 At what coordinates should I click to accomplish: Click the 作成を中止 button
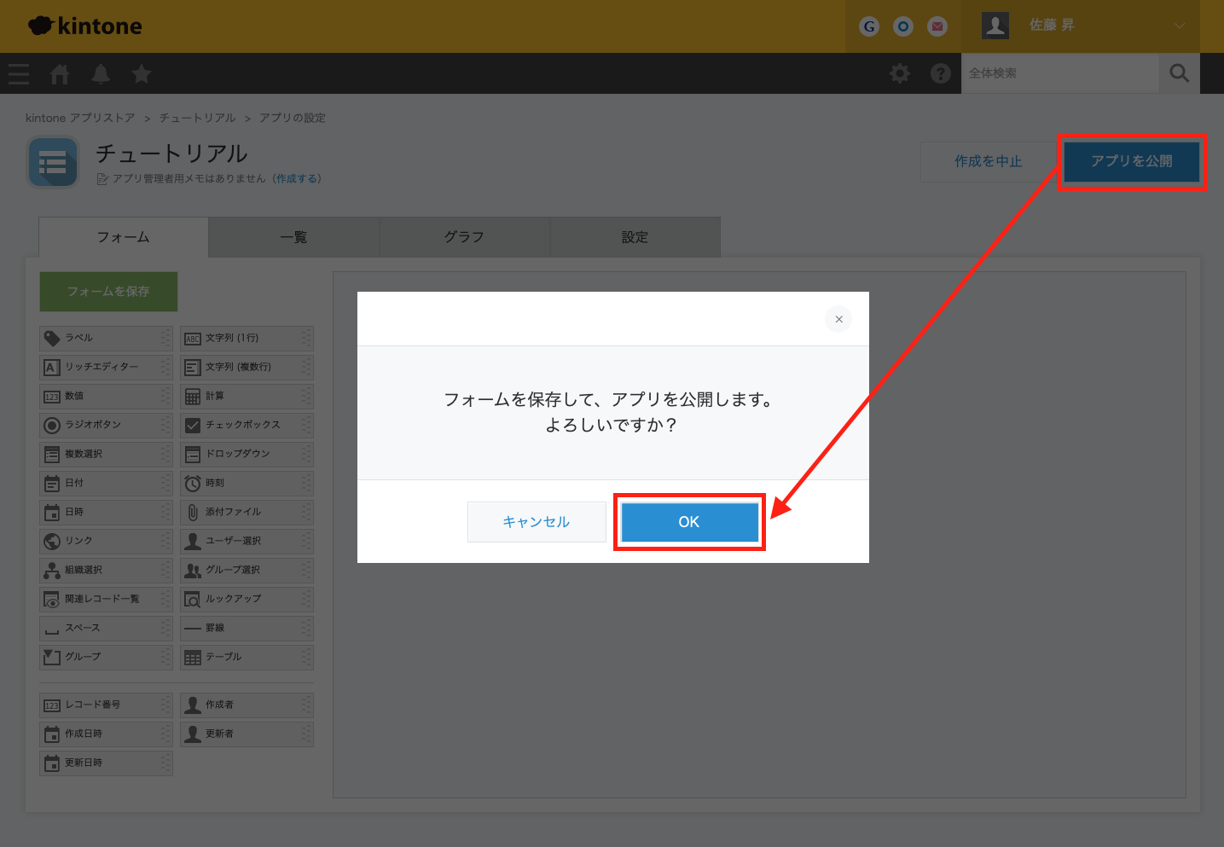coord(988,161)
